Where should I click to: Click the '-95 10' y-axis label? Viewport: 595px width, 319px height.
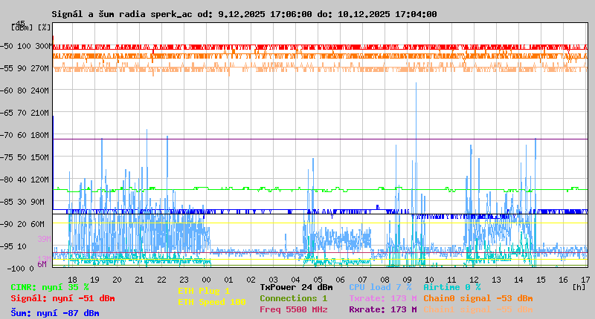click(13, 246)
